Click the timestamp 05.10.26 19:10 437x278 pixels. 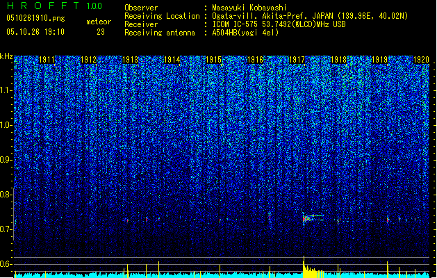(35, 32)
